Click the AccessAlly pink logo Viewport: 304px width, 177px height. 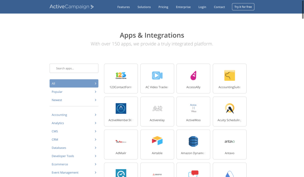pyautogui.click(x=193, y=75)
